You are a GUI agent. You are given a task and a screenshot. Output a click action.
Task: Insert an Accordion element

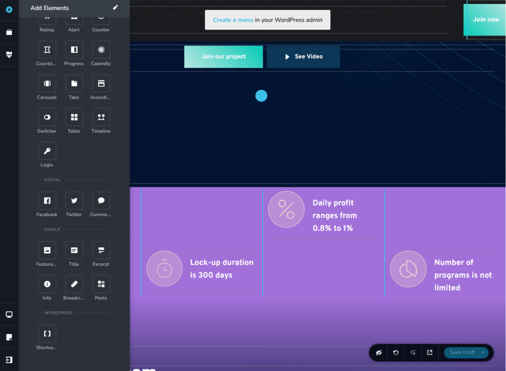point(101,84)
